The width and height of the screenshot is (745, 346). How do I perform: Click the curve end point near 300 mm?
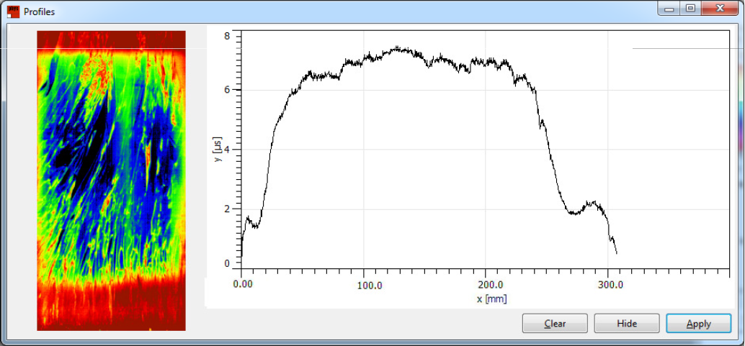616,252
